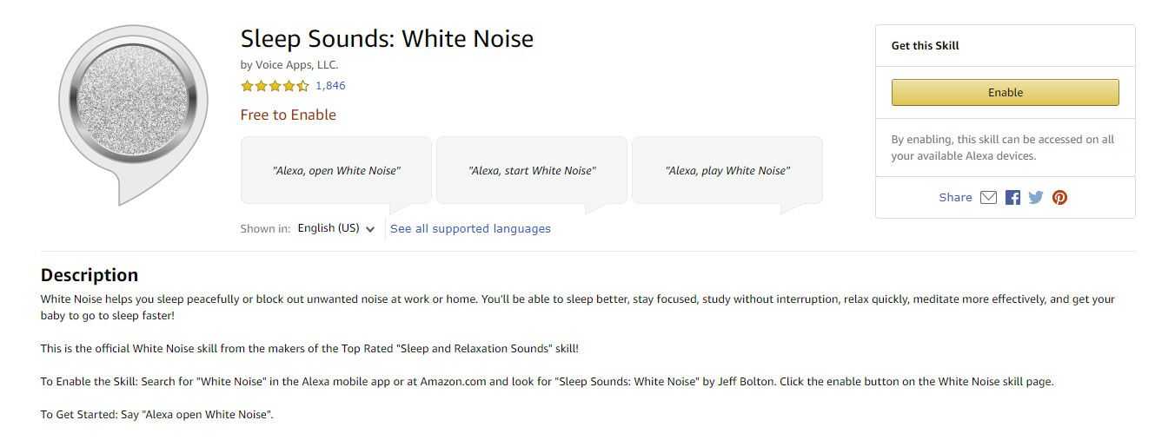The image size is (1155, 440).
Task: Click the Shown in label
Action: click(265, 229)
